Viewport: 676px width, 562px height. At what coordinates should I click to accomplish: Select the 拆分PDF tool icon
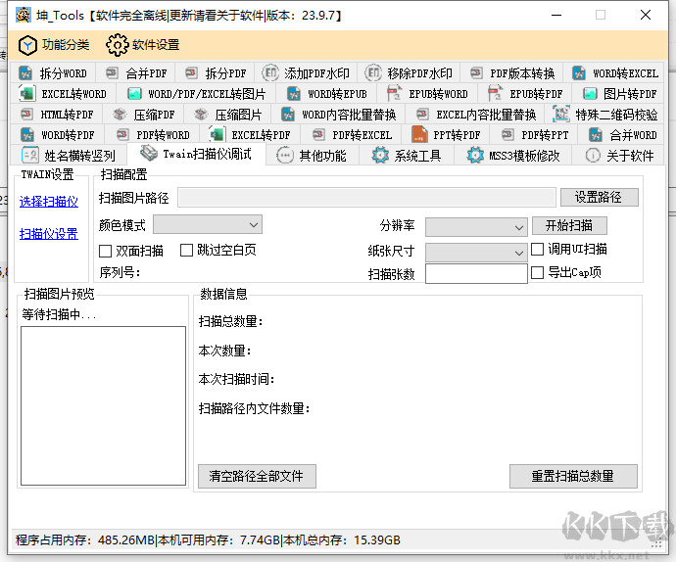click(191, 73)
